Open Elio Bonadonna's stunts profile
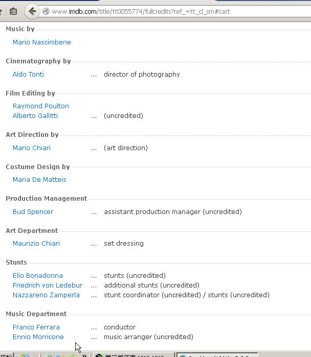Screen dimensions: 311x357 [x=38, y=275]
